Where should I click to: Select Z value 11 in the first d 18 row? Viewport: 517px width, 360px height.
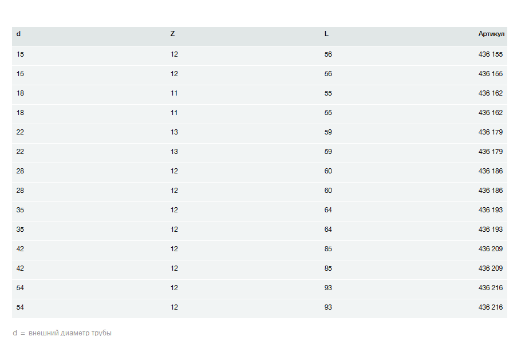[174, 93]
